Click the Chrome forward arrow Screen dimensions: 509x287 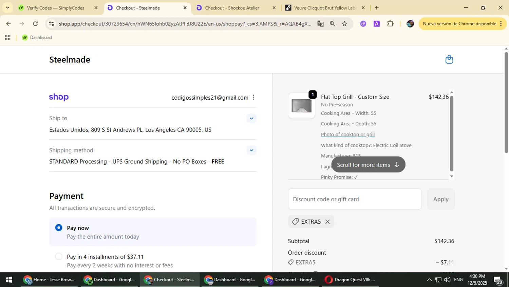[22, 24]
